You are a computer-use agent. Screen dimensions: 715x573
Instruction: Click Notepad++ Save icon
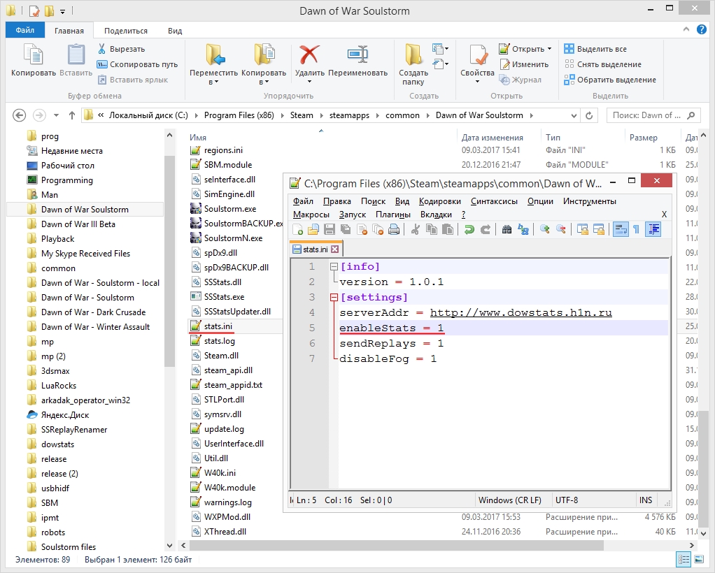click(x=330, y=230)
